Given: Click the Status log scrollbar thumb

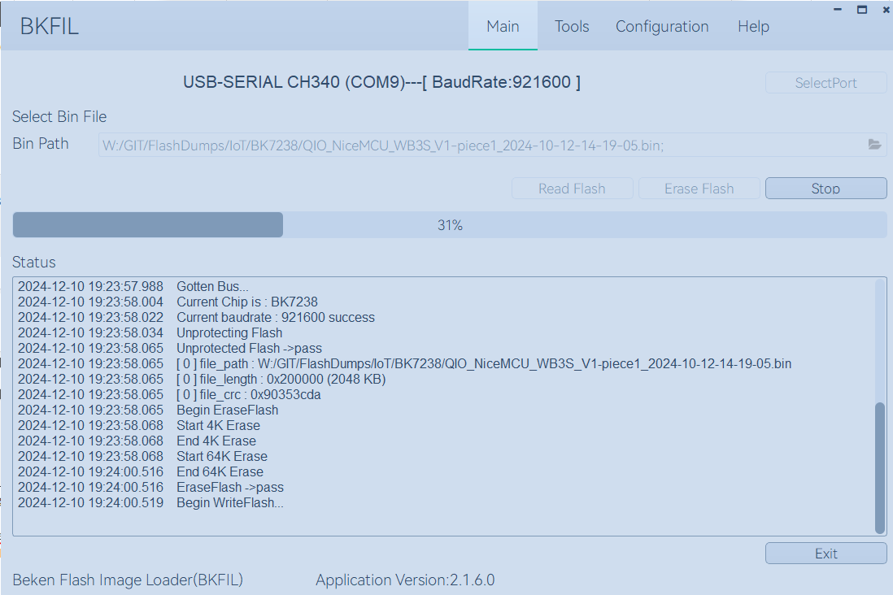Looking at the screenshot, I should 880,468.
